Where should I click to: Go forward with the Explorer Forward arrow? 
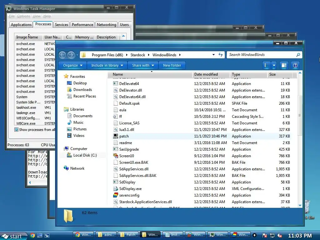71,55
